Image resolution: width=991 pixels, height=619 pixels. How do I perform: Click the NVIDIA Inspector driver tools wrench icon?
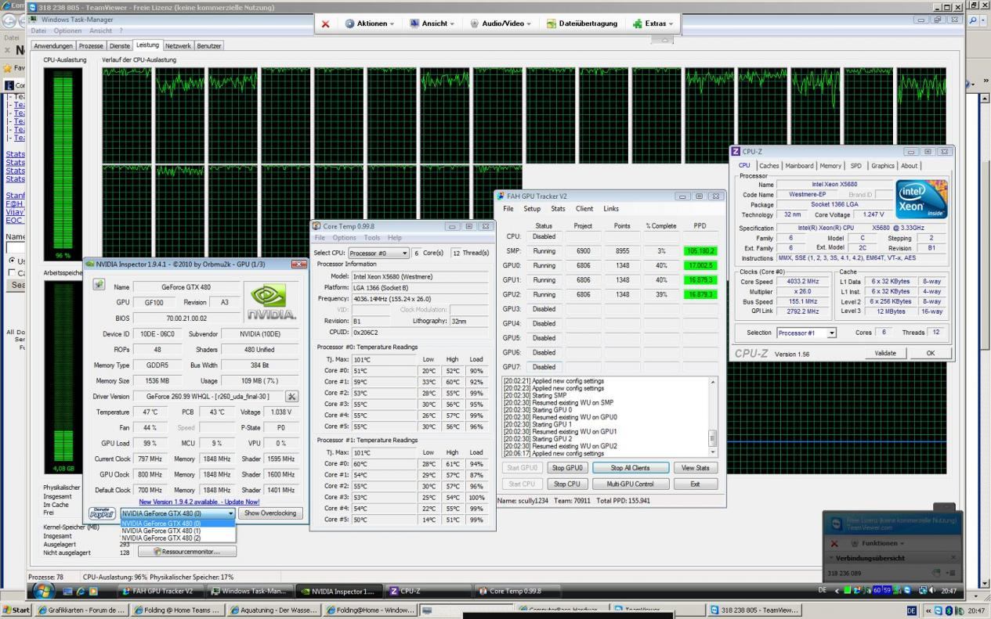click(x=291, y=397)
